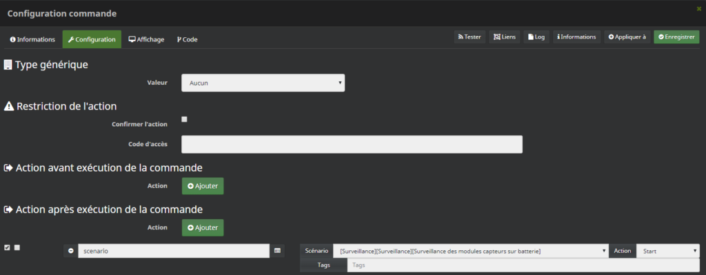Toggle the Confirmer l'action checkbox
The height and width of the screenshot is (275, 706).
click(x=184, y=119)
